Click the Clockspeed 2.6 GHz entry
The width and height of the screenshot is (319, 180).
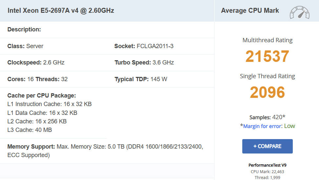coord(36,63)
